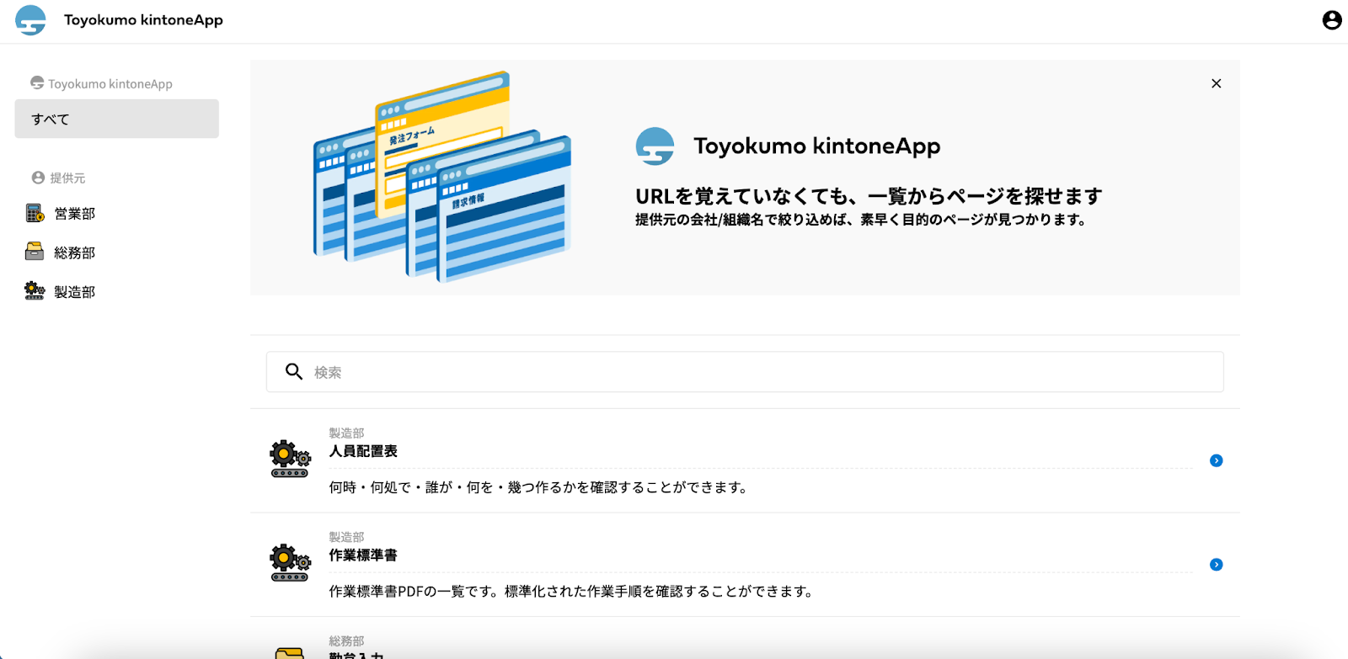1348x659 pixels.
Task: Click the stacked forms illustration in banner
Action: click(442, 177)
